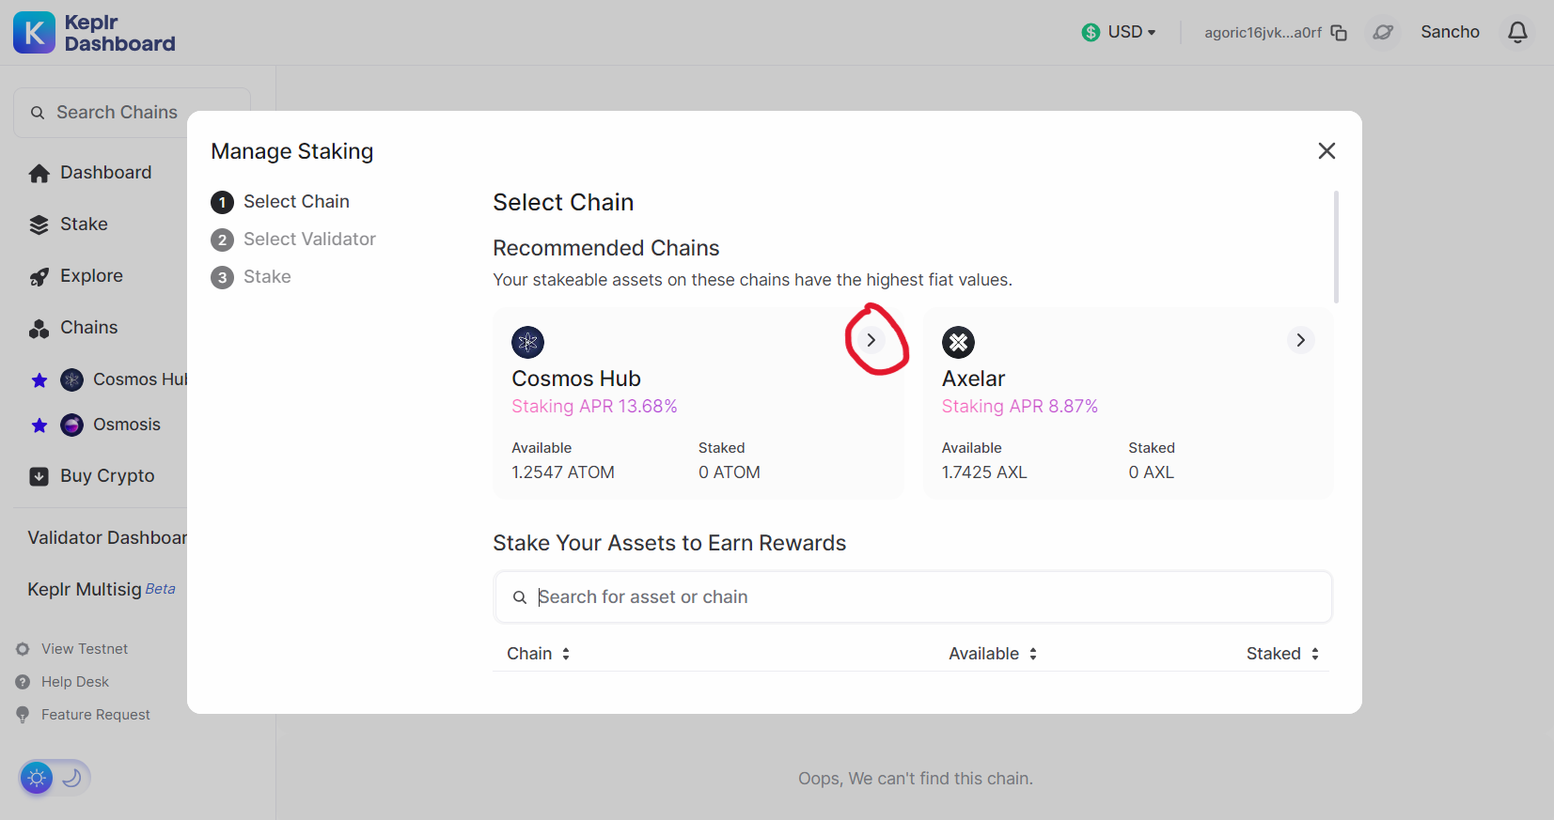
Task: Click the planet icon in header
Action: 1383,33
